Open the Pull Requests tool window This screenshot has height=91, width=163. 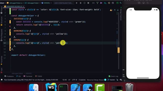click(x=2, y=35)
